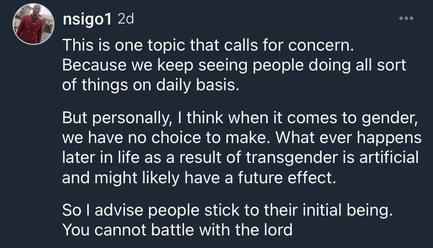Tap the line "and might likely have a future effect."
This screenshot has height=248, width=433.
coord(198,178)
